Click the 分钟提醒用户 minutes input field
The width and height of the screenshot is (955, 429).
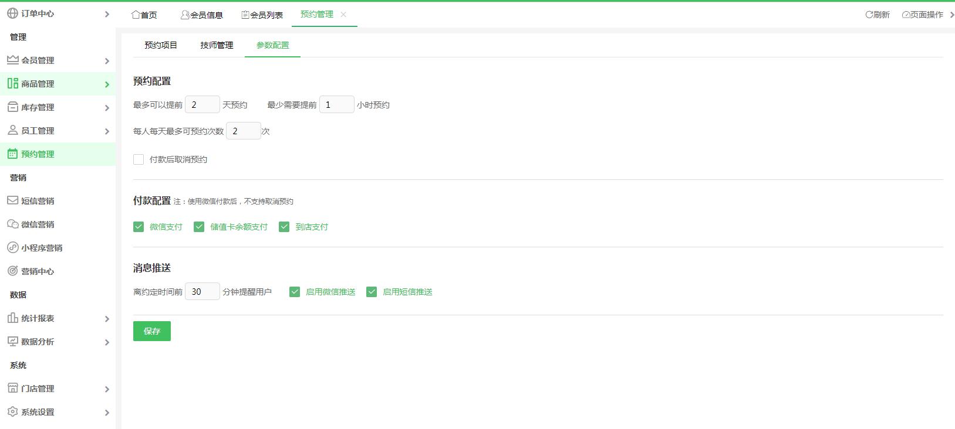coord(202,291)
